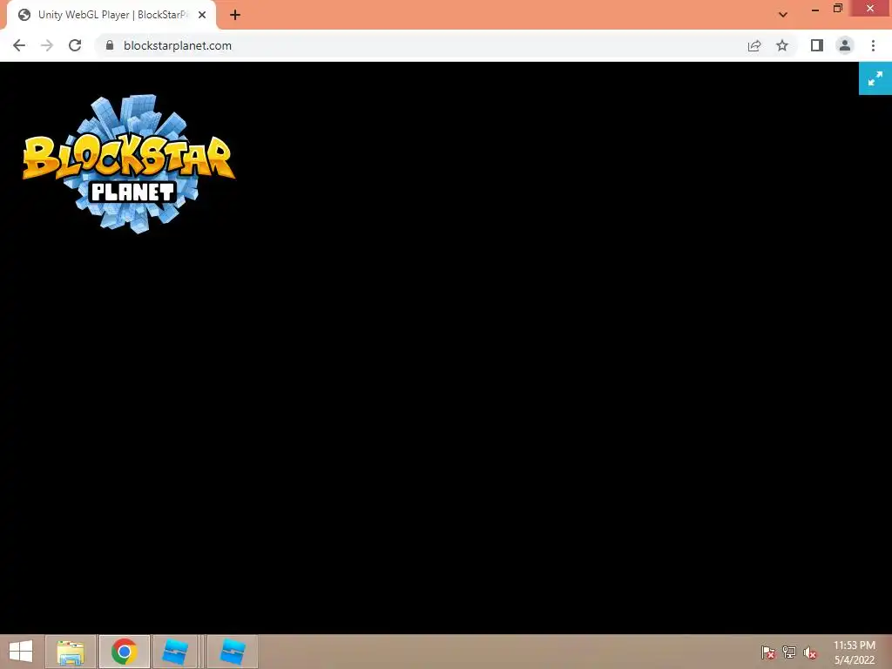The height and width of the screenshot is (669, 892).
Task: Open a new browser tab
Action: click(235, 15)
